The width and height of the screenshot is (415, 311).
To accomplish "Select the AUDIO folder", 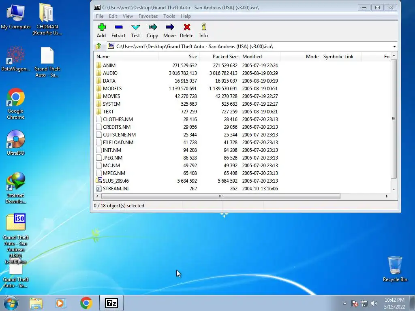I will [x=110, y=73].
